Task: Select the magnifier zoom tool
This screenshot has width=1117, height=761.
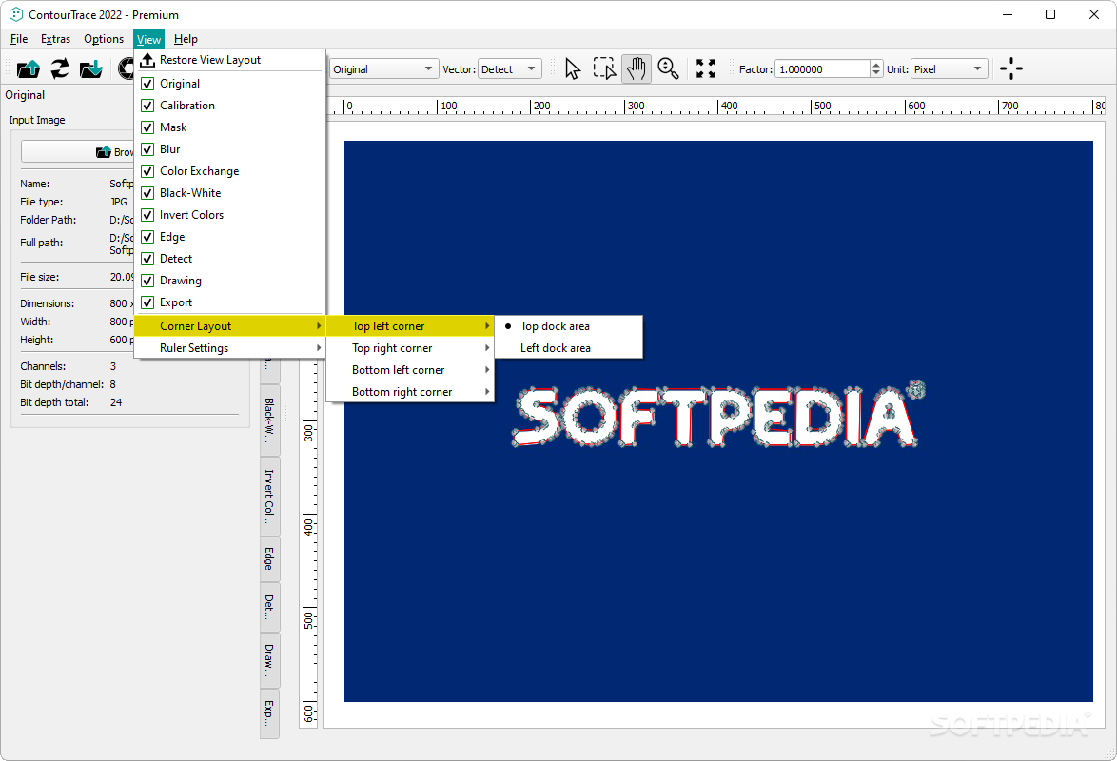Action: point(668,69)
